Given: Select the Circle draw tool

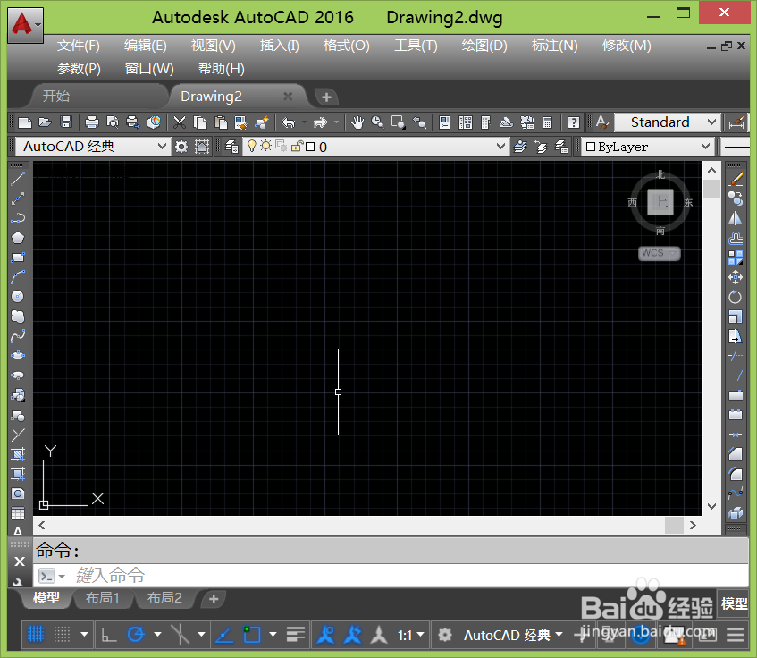Looking at the screenshot, I should pos(18,297).
